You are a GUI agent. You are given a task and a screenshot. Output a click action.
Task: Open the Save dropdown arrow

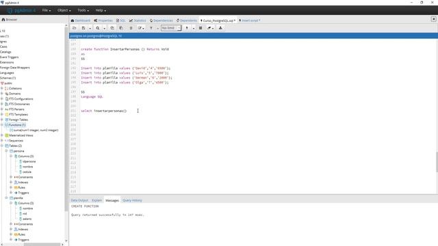click(90, 28)
